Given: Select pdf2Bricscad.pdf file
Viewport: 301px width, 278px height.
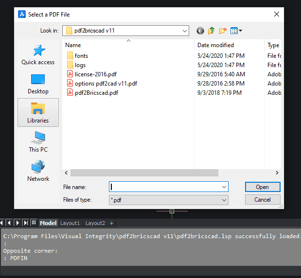Looking at the screenshot, I should 92,93.
